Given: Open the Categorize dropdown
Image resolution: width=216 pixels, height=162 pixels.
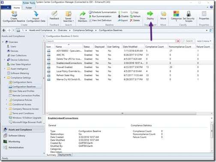Looking at the screenshot, I should pyautogui.click(x=176, y=16).
